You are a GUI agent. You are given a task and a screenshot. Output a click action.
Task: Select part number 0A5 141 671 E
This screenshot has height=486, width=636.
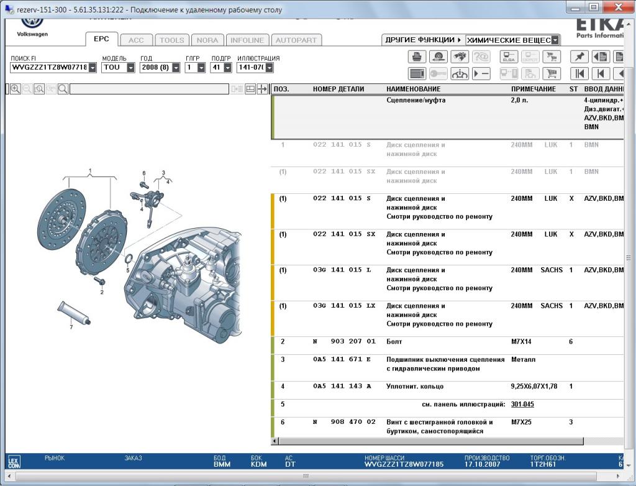(x=342, y=359)
